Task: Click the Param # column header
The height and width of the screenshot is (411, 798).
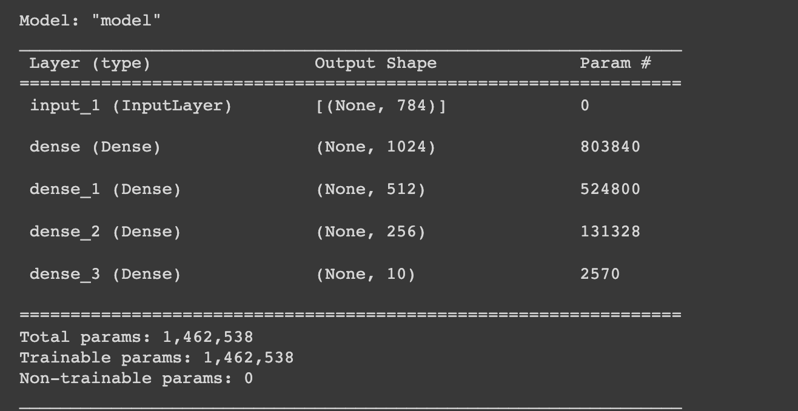Action: tap(615, 62)
